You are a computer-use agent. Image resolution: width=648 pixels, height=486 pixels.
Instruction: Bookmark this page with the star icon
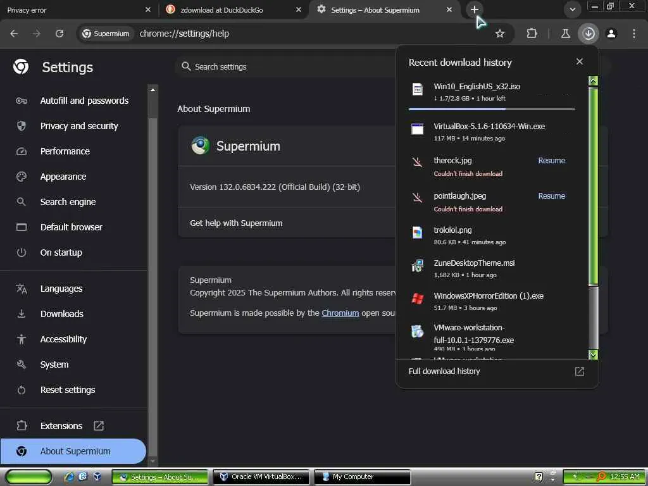click(500, 34)
